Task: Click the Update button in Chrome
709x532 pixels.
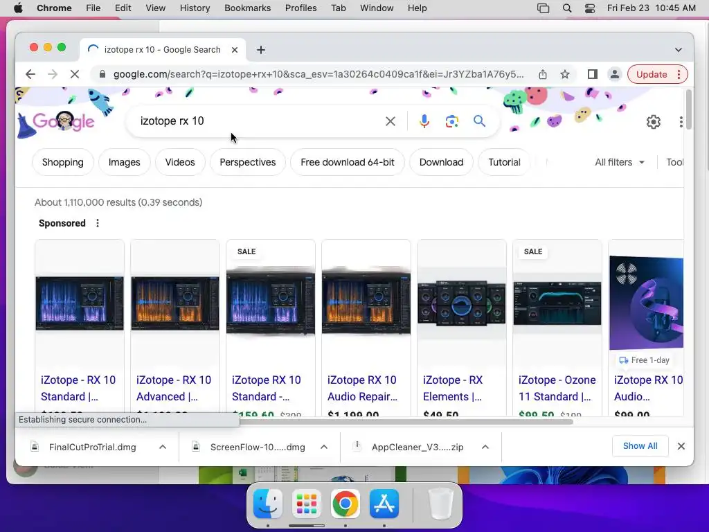Action: (x=651, y=74)
